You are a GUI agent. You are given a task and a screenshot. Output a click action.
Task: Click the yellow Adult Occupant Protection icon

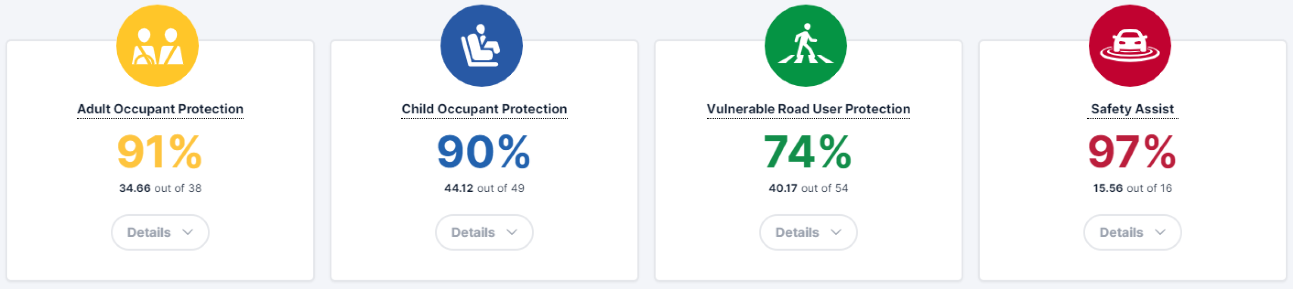pyautogui.click(x=158, y=46)
